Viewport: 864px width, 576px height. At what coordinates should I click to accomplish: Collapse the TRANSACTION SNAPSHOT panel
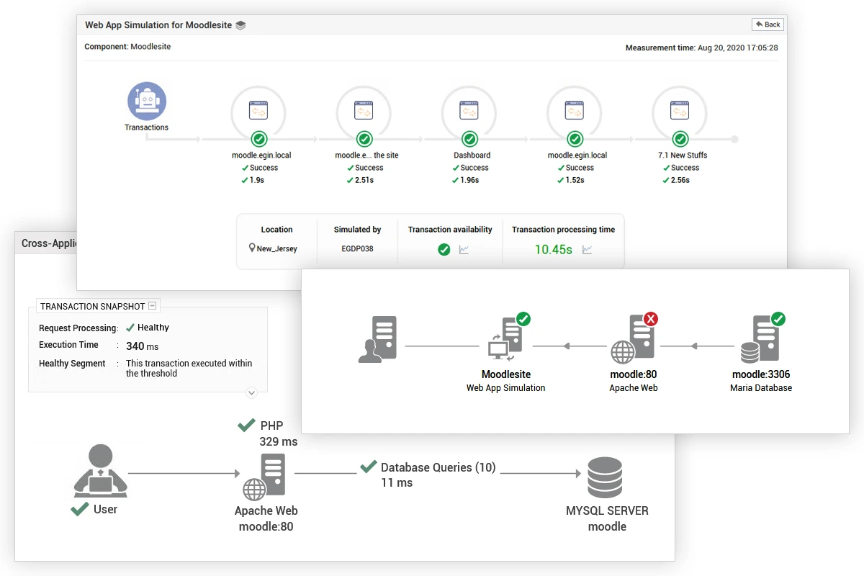point(153,306)
